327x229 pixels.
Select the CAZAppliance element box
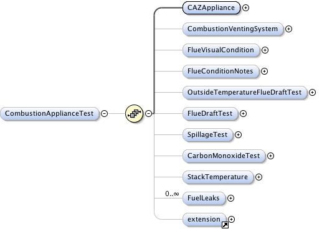211,7
